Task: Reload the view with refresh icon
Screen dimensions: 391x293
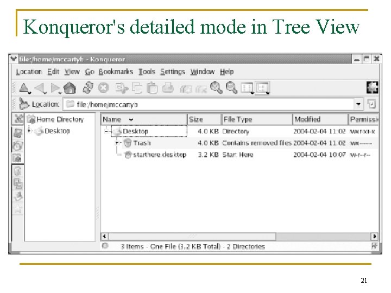Action: coord(88,88)
